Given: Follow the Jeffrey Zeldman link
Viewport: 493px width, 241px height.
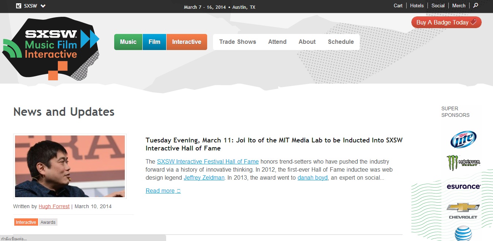Looking at the screenshot, I should pyautogui.click(x=204, y=178).
